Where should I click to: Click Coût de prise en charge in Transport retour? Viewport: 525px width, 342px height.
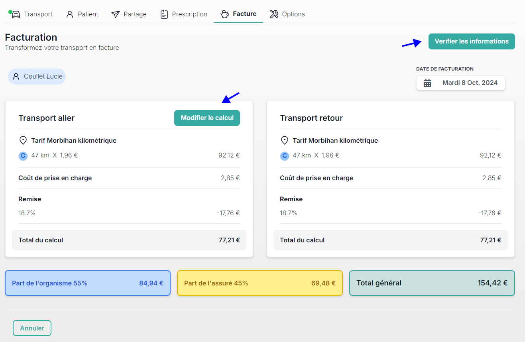pyautogui.click(x=317, y=178)
